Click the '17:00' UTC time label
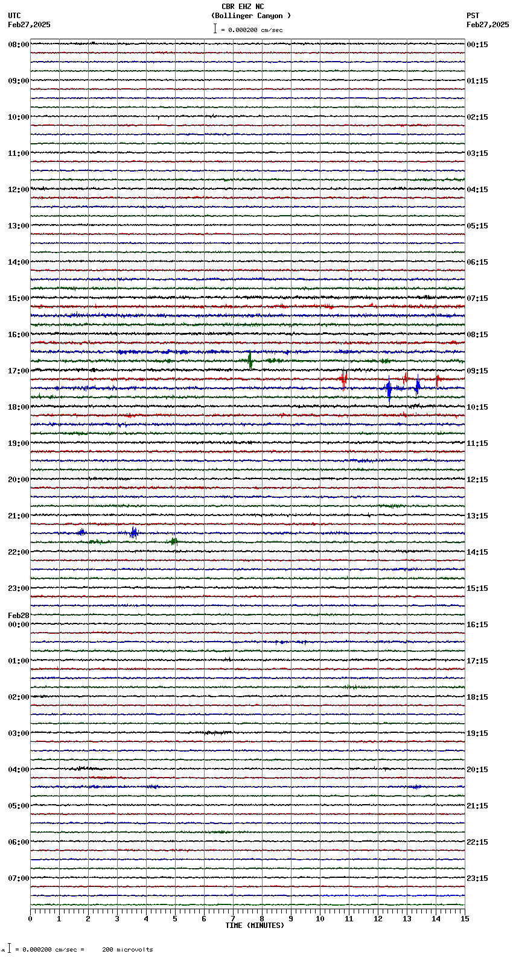Screen dimensions: 513x957 coord(18,371)
